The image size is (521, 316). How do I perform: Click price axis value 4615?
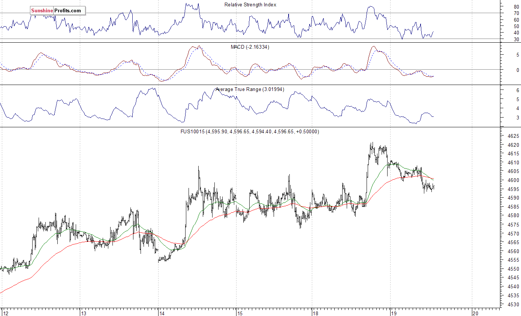click(x=513, y=154)
